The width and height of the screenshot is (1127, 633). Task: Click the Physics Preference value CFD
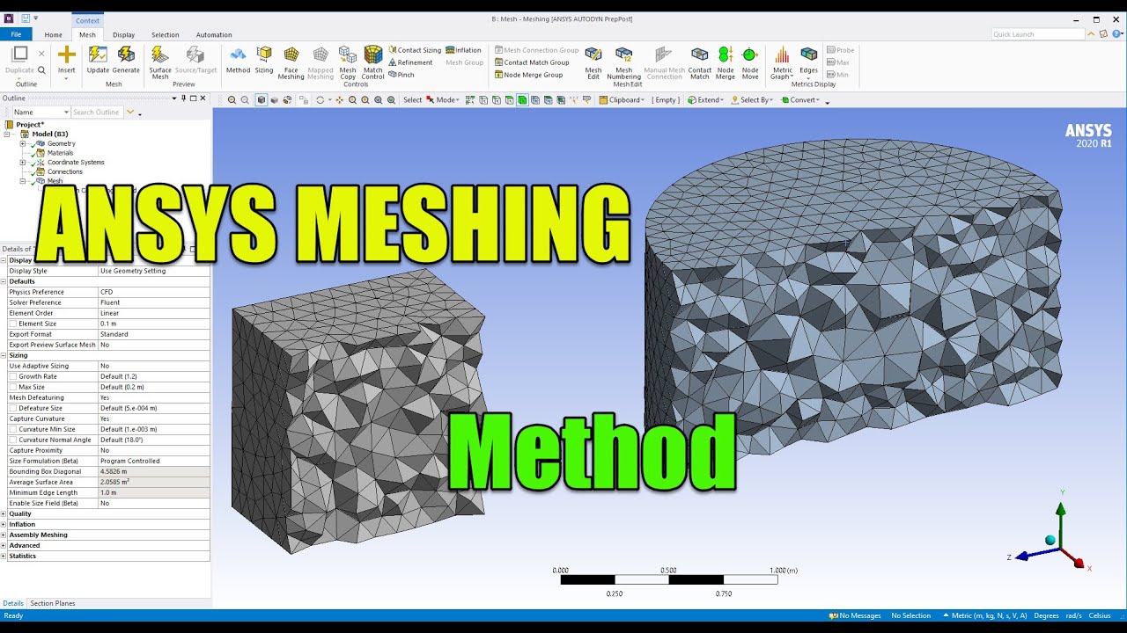coord(154,292)
